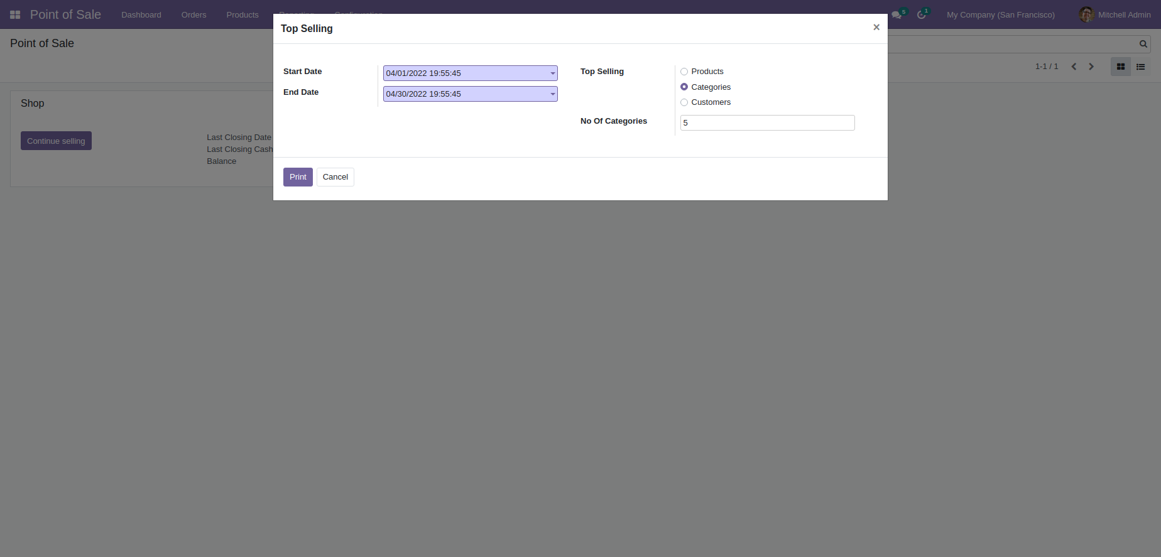The height and width of the screenshot is (557, 1161).
Task: Expand the End Date picker dropdown
Action: coord(553,94)
